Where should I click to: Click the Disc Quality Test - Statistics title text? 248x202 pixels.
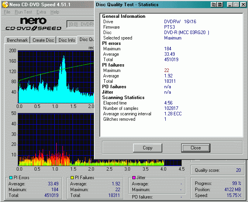tap(127, 5)
